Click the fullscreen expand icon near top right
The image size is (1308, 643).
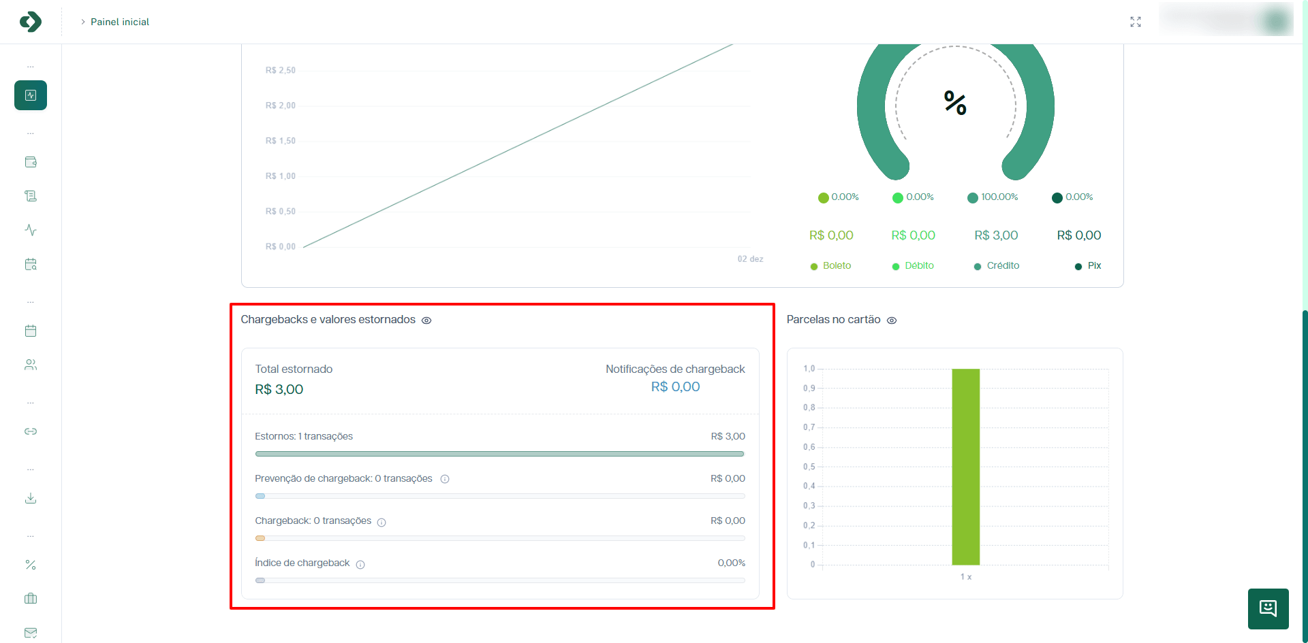[1136, 21]
